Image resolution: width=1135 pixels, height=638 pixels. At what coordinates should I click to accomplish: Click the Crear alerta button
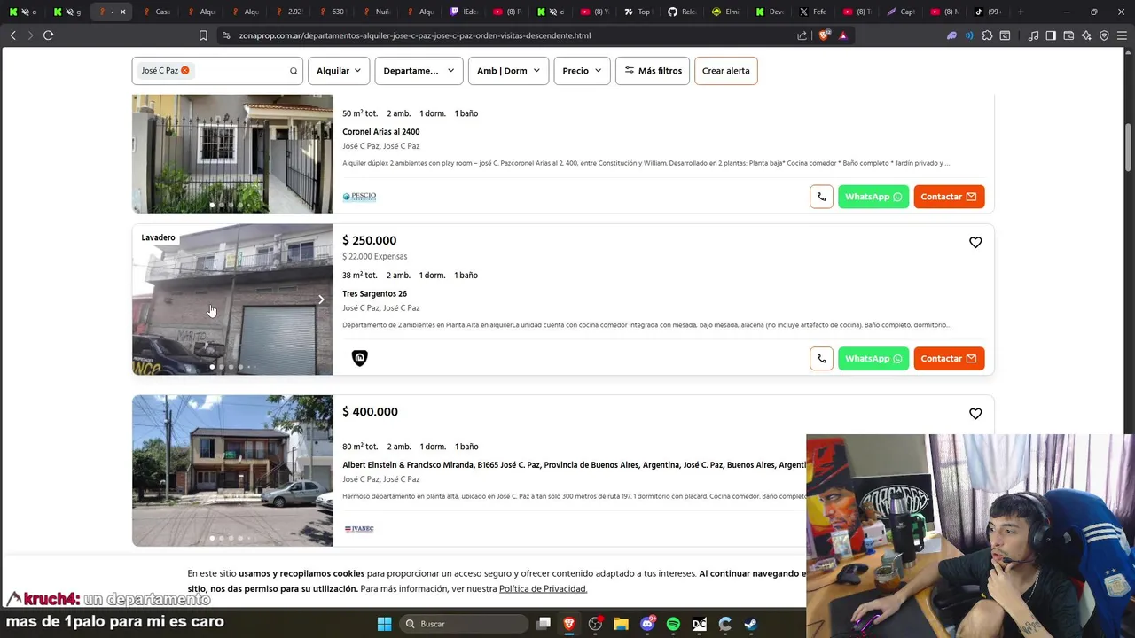pos(725,71)
